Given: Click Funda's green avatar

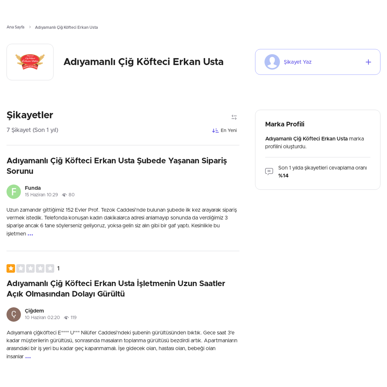Looking at the screenshot, I should pyautogui.click(x=14, y=192).
